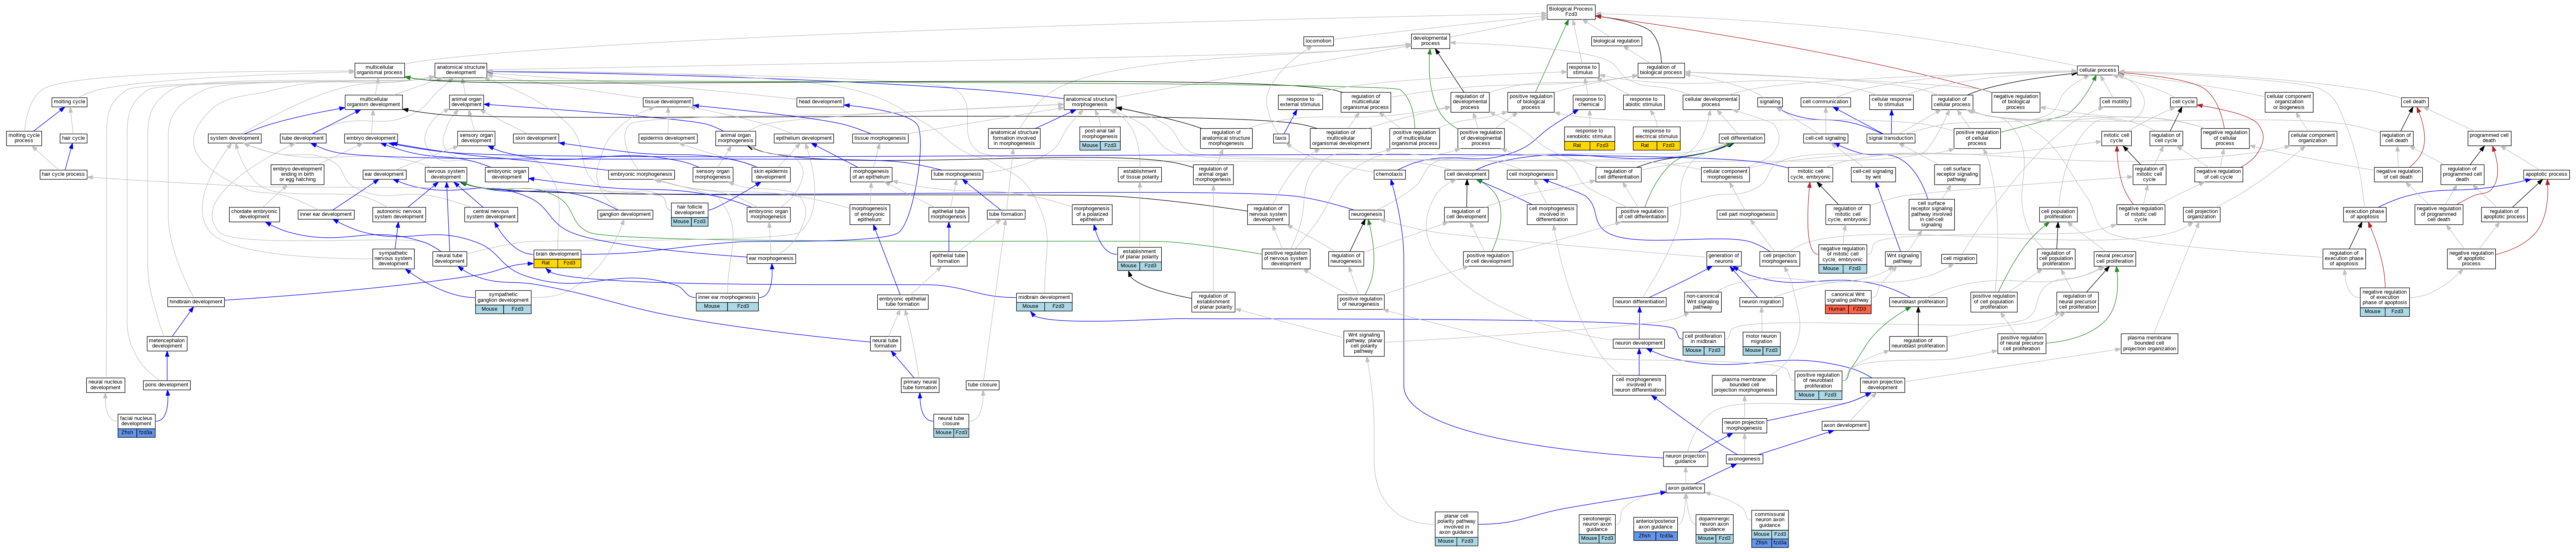The height and width of the screenshot is (552, 2576).
Task: Select the 'head development' node
Action: [820, 102]
